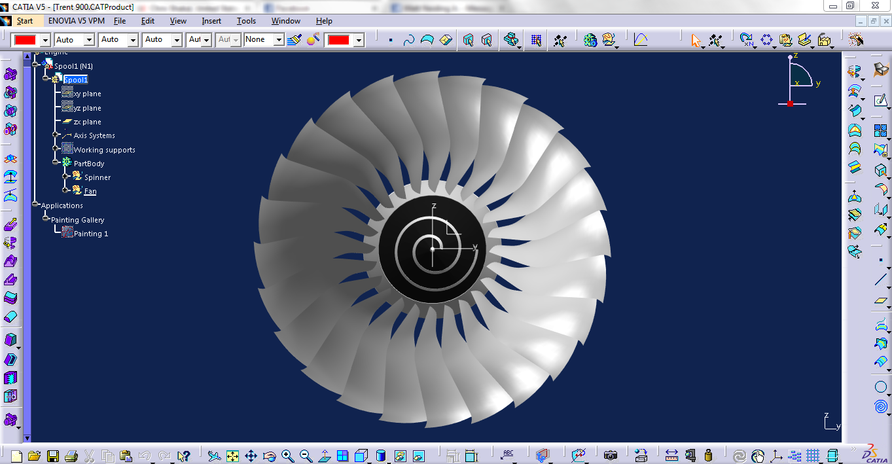892x464 pixels.
Task: Select the Normal View icon
Action: click(325, 455)
